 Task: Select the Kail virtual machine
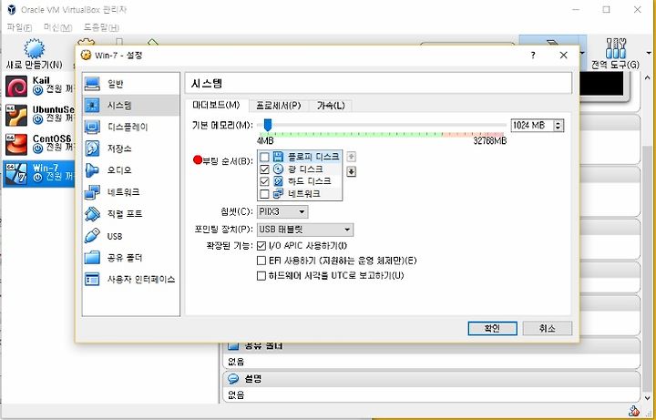[38, 86]
